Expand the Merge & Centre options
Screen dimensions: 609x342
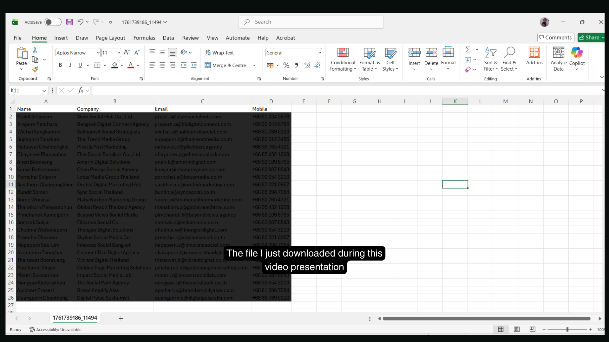pos(254,65)
